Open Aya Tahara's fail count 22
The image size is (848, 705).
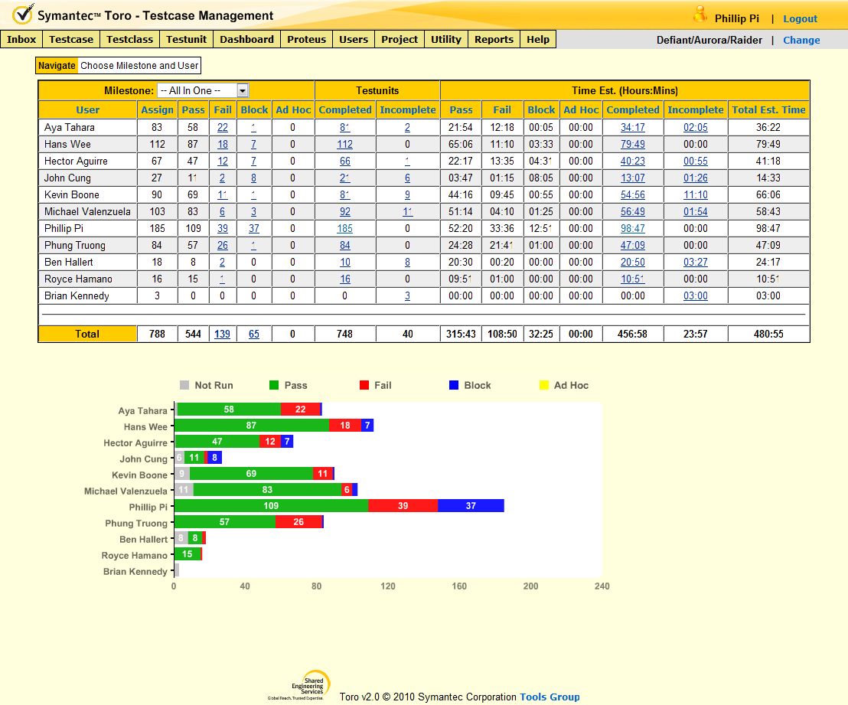coord(222,128)
